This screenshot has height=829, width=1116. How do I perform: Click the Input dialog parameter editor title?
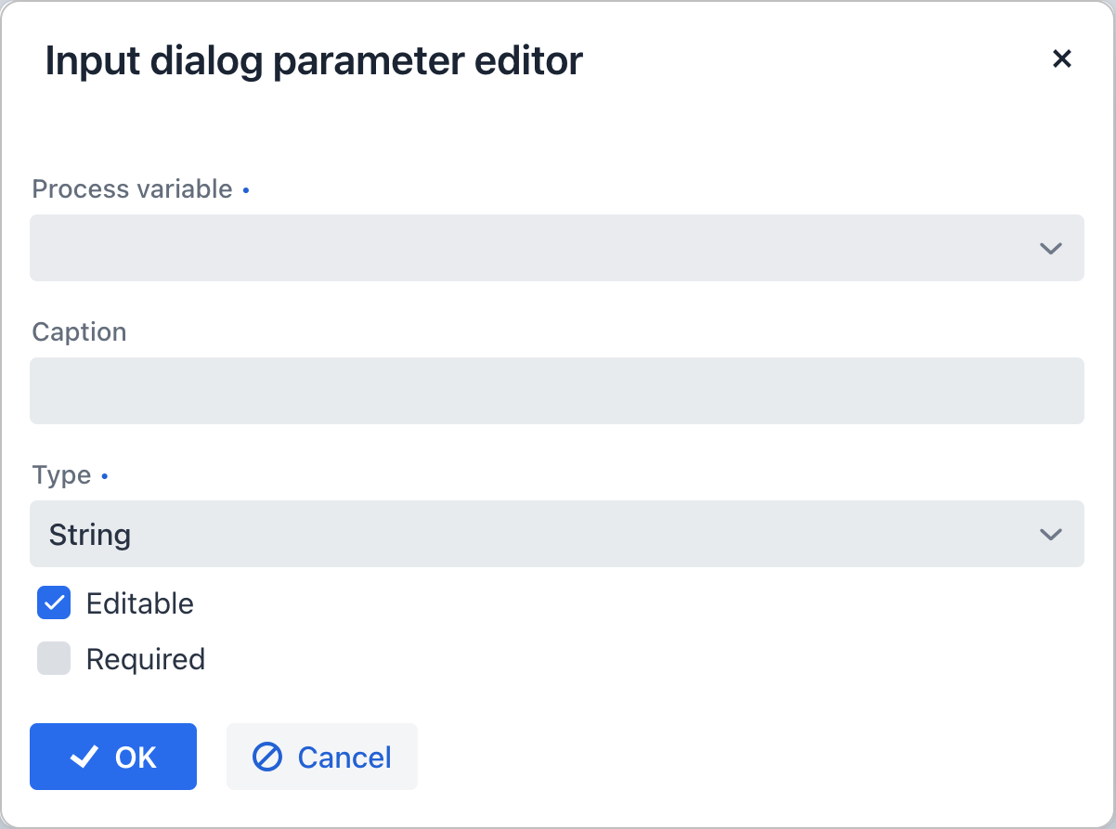click(x=316, y=59)
